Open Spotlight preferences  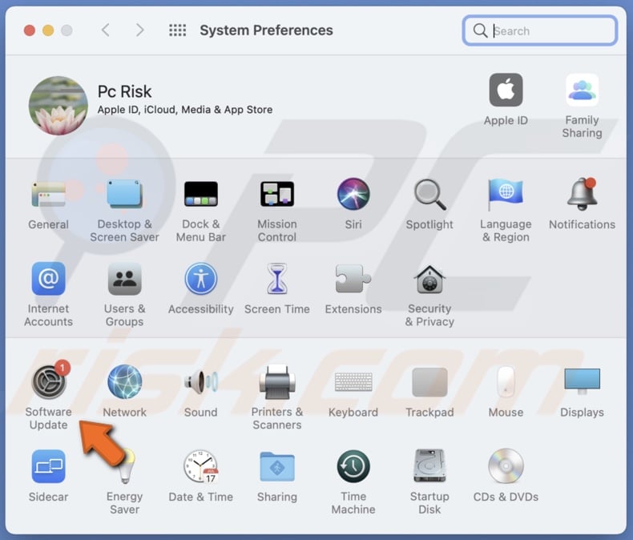pos(429,194)
